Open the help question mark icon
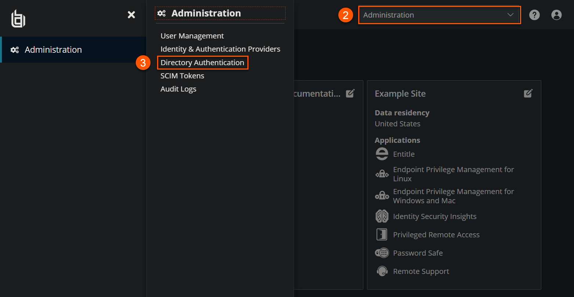 (534, 15)
